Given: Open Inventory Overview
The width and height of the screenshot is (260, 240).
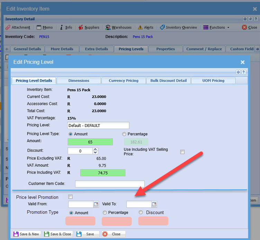Looking at the screenshot, I should (178, 27).
